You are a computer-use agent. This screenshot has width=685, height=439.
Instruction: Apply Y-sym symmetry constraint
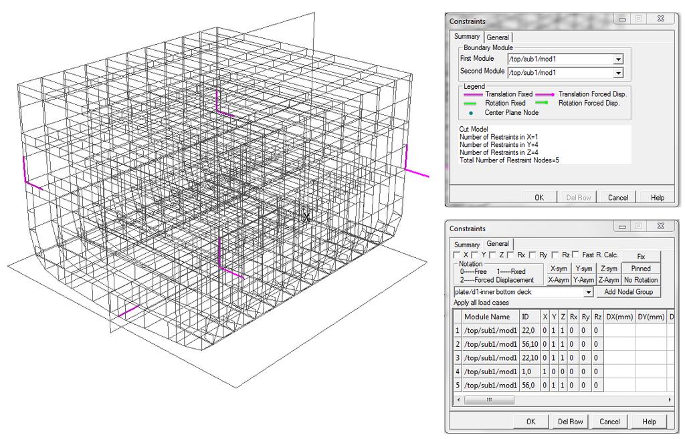[583, 269]
